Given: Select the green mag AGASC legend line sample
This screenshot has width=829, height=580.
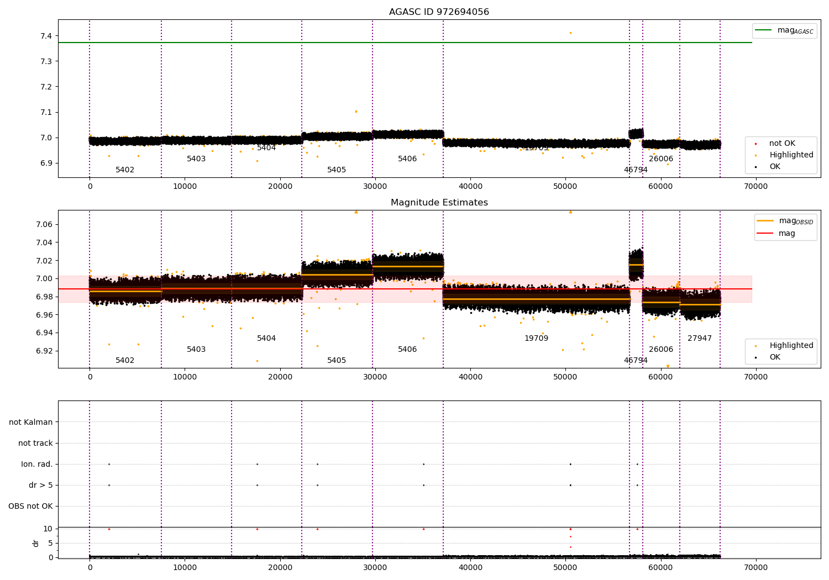Looking at the screenshot, I should click(763, 30).
